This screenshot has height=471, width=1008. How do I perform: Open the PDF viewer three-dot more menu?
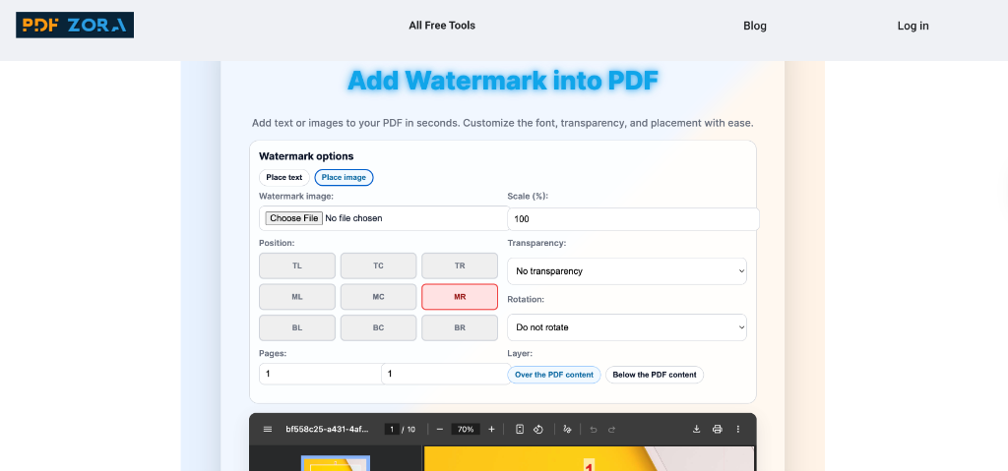click(738, 430)
